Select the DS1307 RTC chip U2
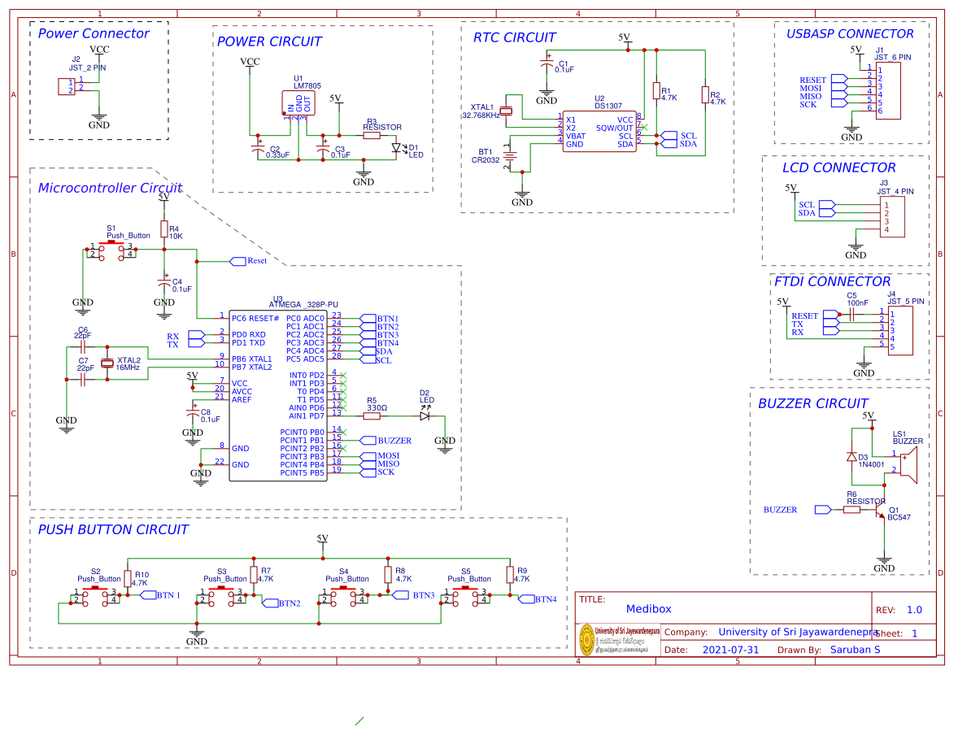Screen dimensions: 954x735 pos(599,131)
